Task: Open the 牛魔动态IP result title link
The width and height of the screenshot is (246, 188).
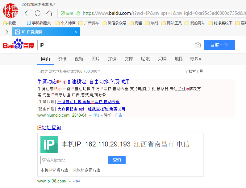Action: click(83, 82)
